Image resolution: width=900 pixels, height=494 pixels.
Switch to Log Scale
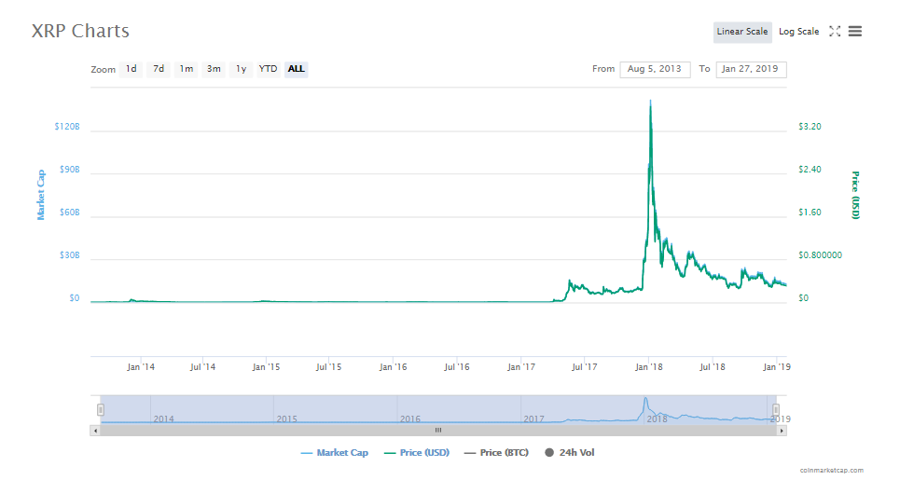798,32
